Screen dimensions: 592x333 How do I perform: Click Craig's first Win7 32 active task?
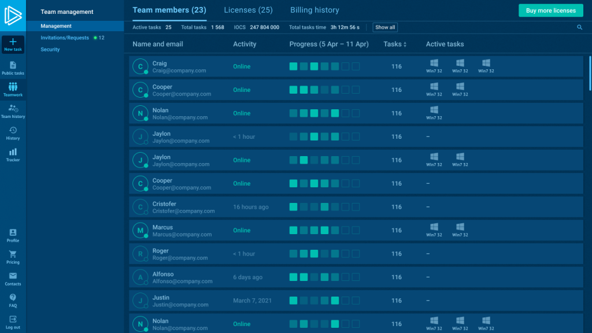(434, 64)
